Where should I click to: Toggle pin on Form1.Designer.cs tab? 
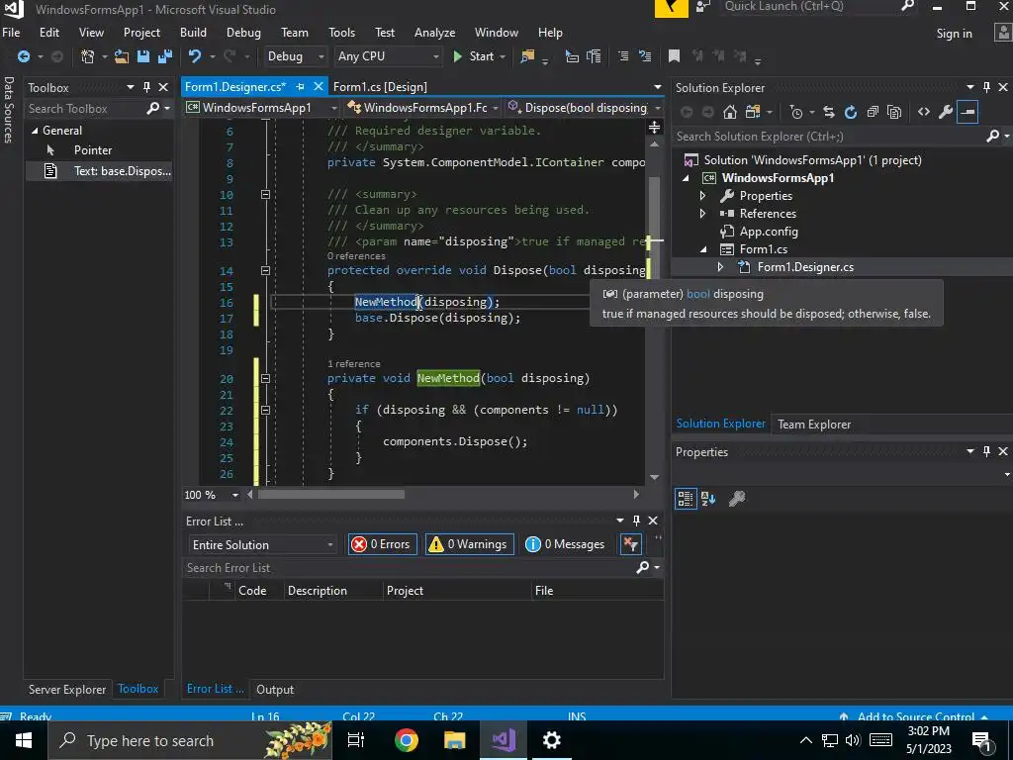301,87
